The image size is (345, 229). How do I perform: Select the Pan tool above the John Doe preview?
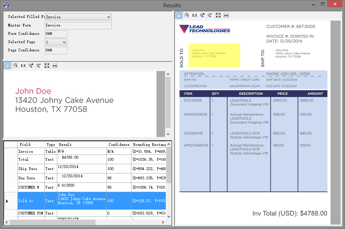click(x=7, y=65)
